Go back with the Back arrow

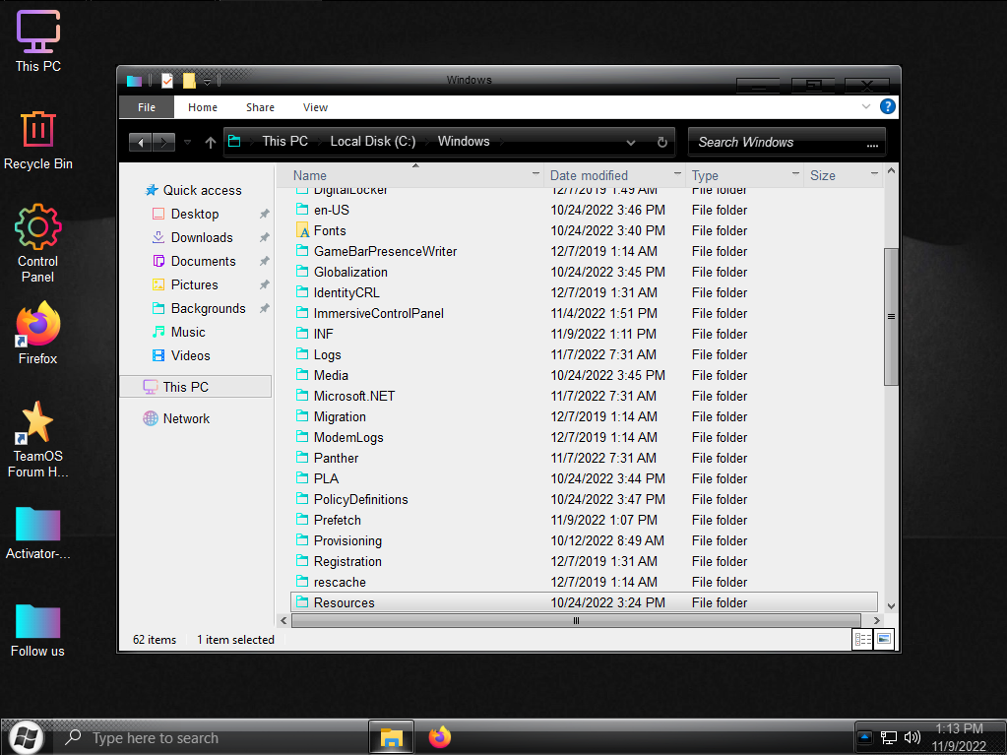tap(140, 142)
